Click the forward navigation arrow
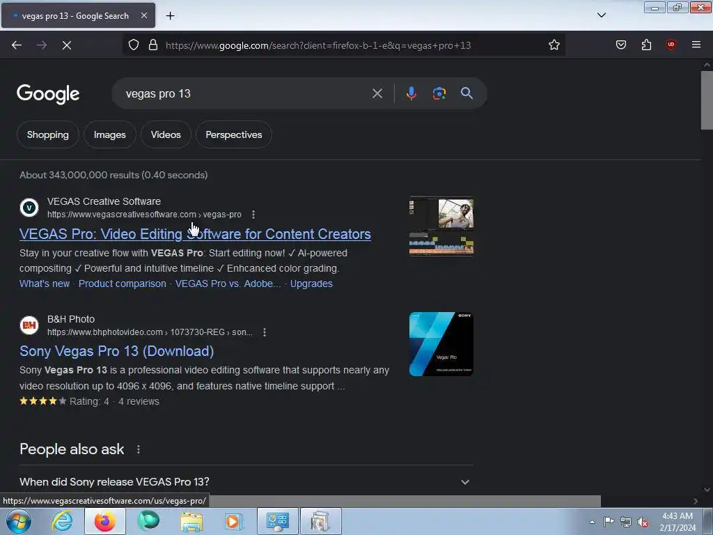This screenshot has height=535, width=713. tap(42, 45)
